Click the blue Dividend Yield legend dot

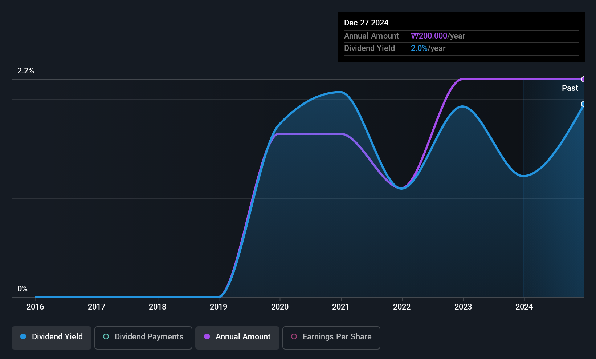[x=23, y=336]
